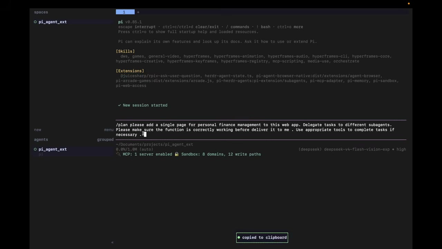Click the mcp-scripting skill name
The height and width of the screenshot is (249, 442).
click(x=287, y=61)
